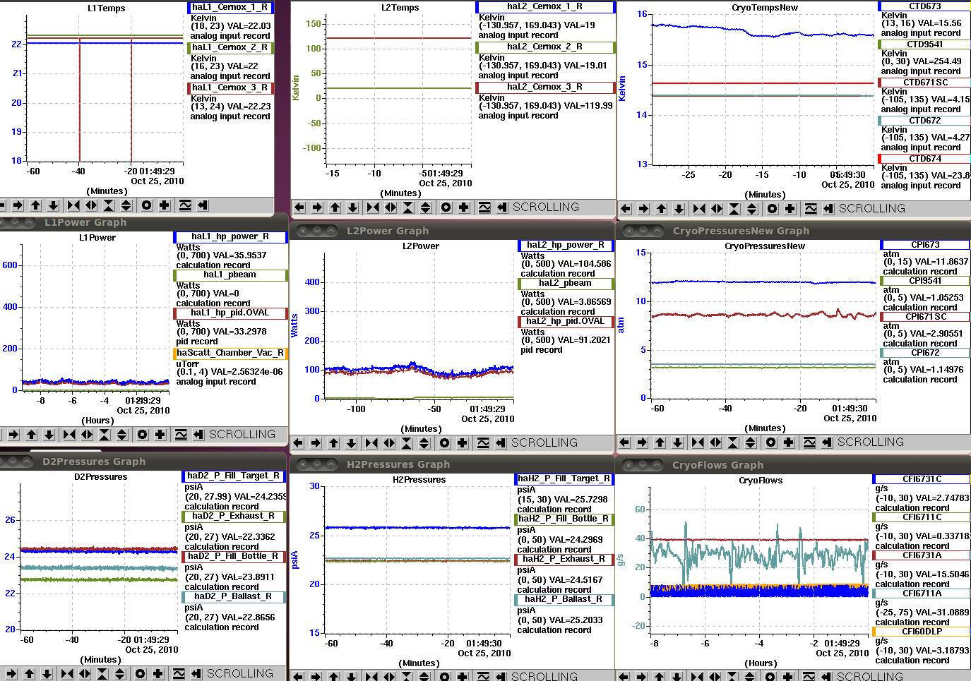
Task: Select the haL2_Cernox_2_R legend entry
Action: (x=544, y=47)
